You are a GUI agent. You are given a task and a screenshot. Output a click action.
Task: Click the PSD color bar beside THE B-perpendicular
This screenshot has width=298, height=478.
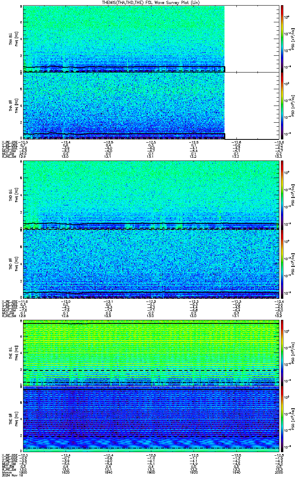click(x=282, y=353)
